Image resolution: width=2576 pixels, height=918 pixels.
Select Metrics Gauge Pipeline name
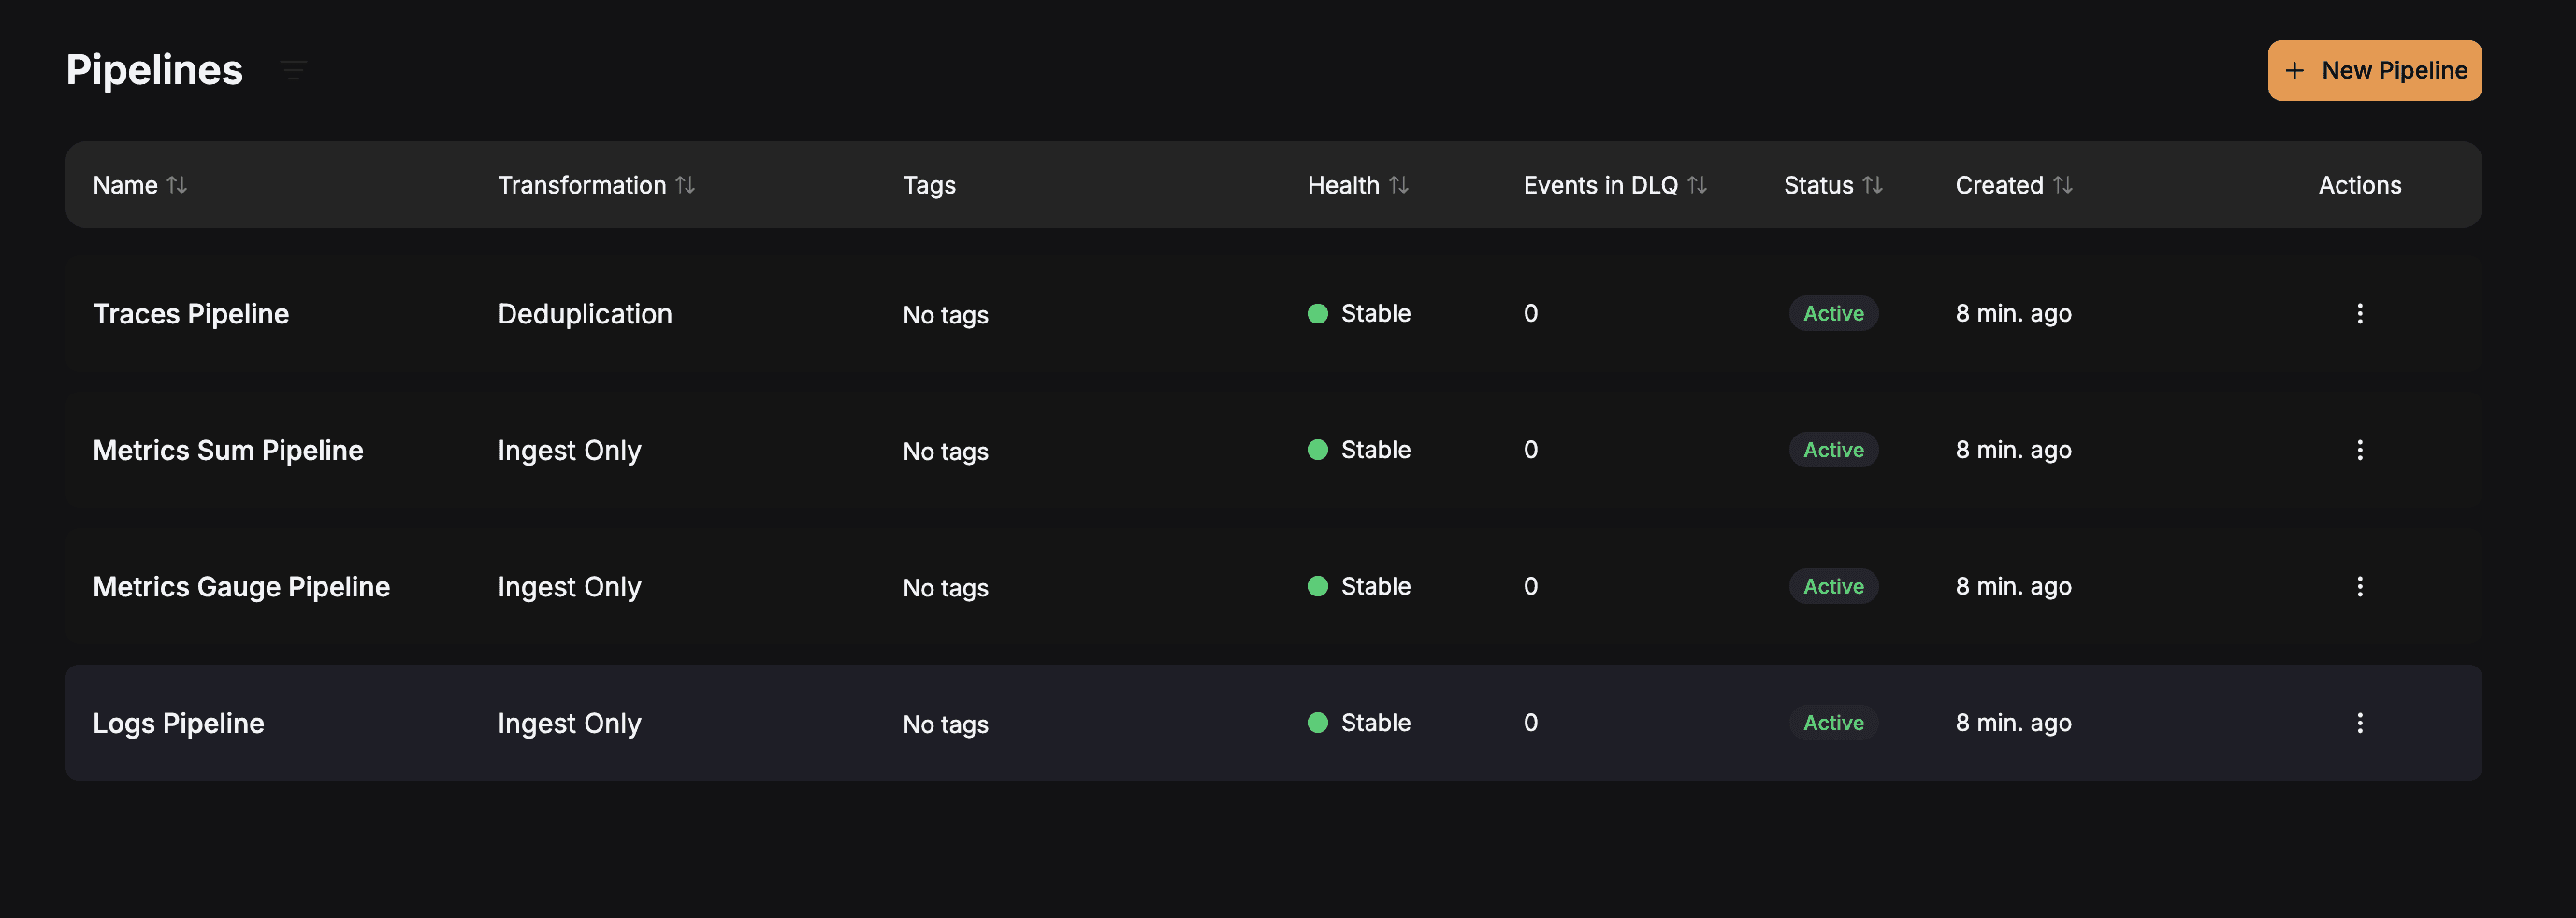(241, 586)
